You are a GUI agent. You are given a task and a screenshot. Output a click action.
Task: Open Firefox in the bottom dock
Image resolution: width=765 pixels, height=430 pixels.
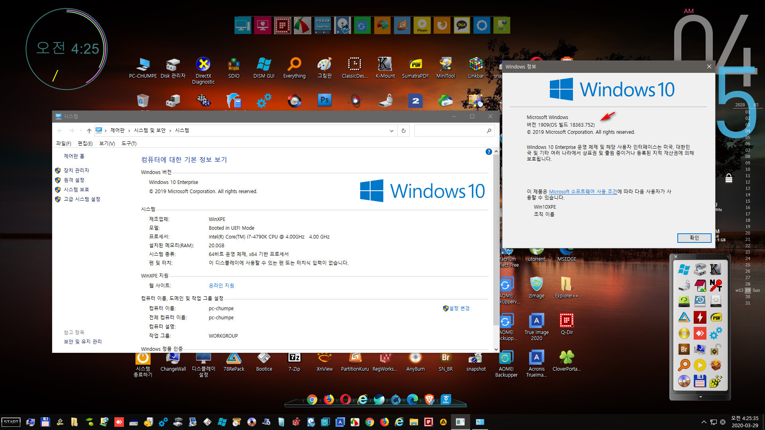point(329,399)
